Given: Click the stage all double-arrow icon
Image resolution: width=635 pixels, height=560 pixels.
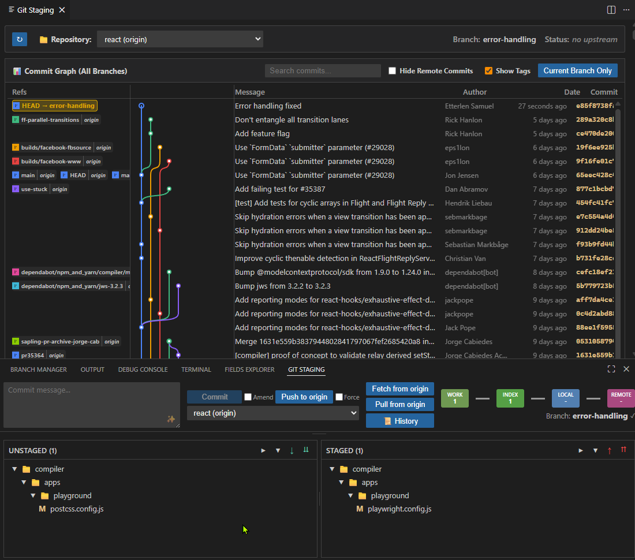Looking at the screenshot, I should pos(306,450).
